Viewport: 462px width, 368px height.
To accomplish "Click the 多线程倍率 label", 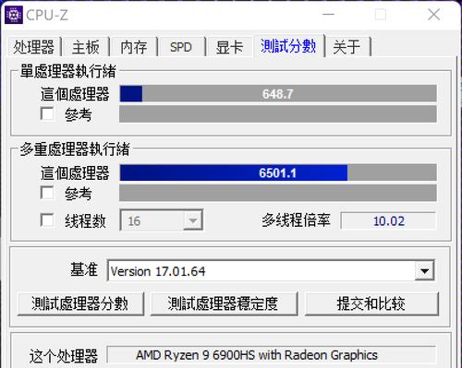I will 296,220.
